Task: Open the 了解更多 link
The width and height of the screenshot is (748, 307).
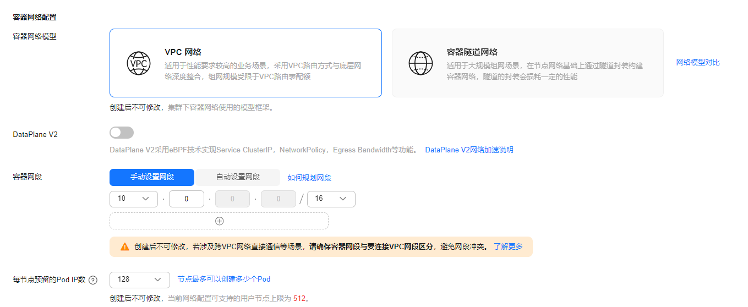Action: pos(508,246)
